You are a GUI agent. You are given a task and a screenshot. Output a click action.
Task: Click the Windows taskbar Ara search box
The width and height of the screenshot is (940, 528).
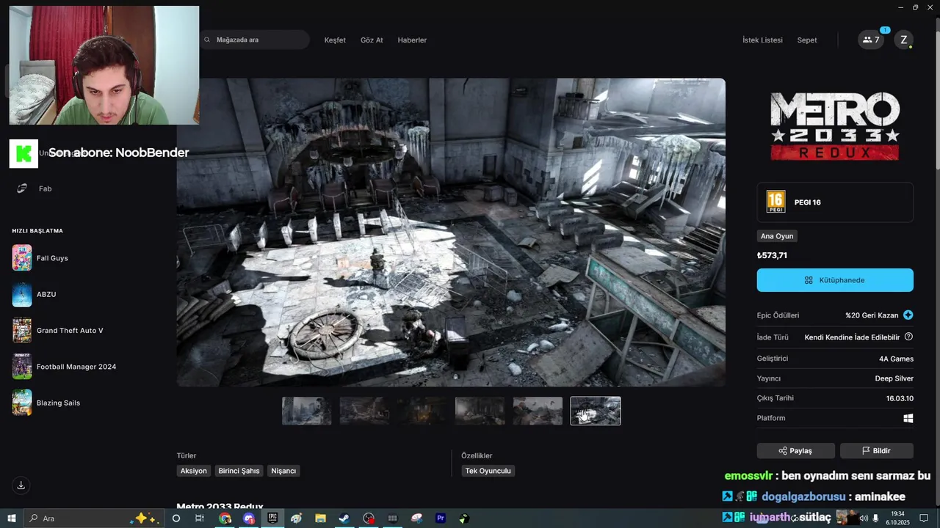93,518
